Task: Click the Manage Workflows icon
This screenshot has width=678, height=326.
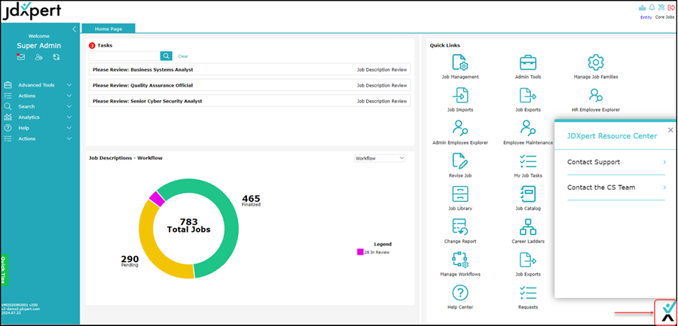Action: (460, 260)
